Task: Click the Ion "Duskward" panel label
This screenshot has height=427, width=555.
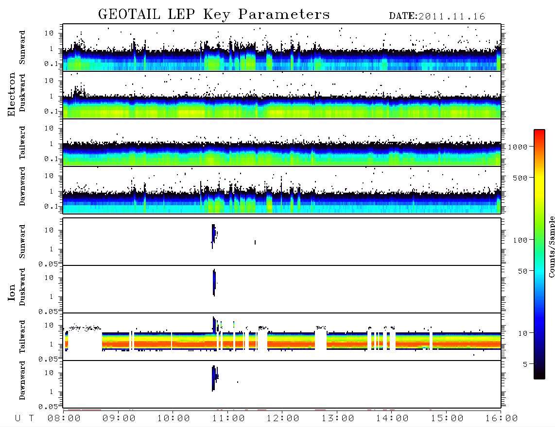Action: [x=22, y=287]
